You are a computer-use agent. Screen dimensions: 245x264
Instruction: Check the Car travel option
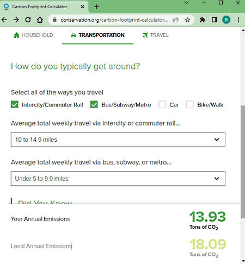point(162,104)
